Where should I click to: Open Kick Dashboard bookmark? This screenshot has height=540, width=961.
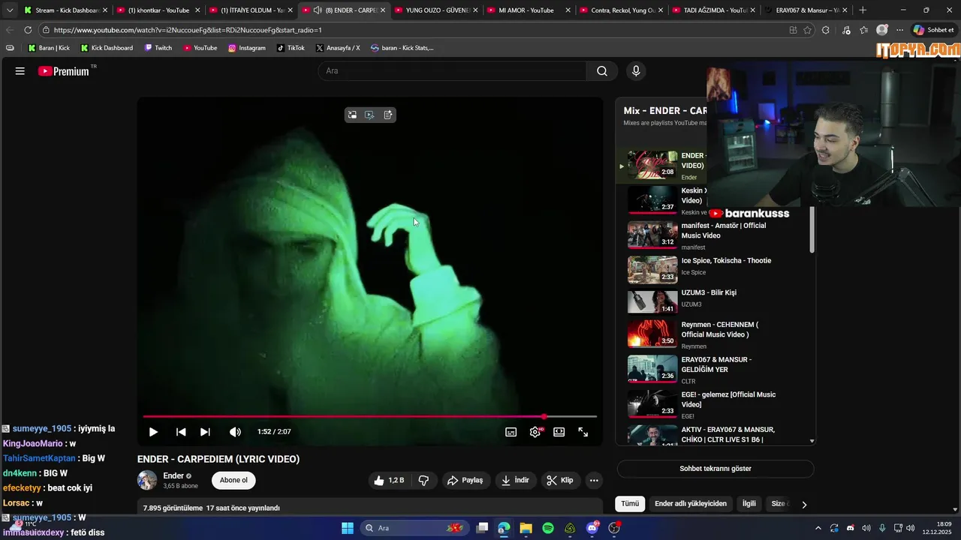106,48
